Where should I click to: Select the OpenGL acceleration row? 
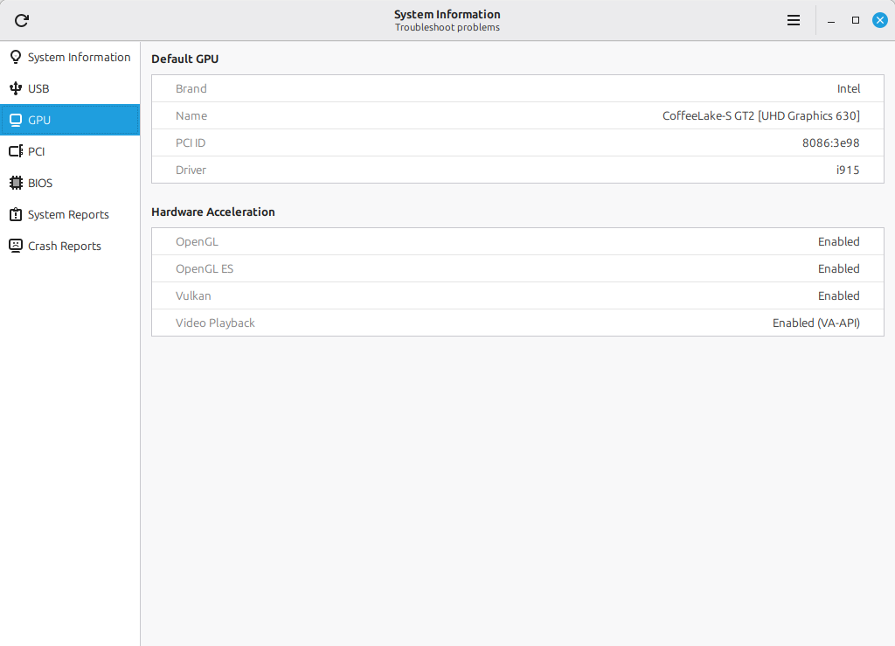tap(517, 241)
